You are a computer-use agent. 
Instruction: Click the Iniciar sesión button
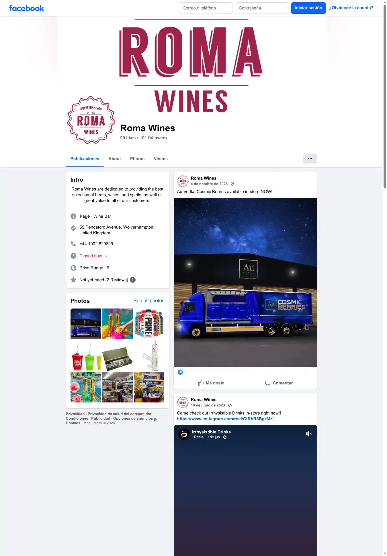(x=308, y=8)
